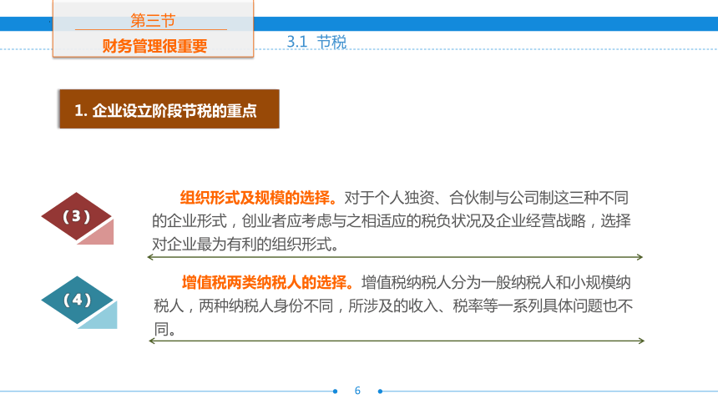Select the section title 第三节
718x404 pixels.
153,21
